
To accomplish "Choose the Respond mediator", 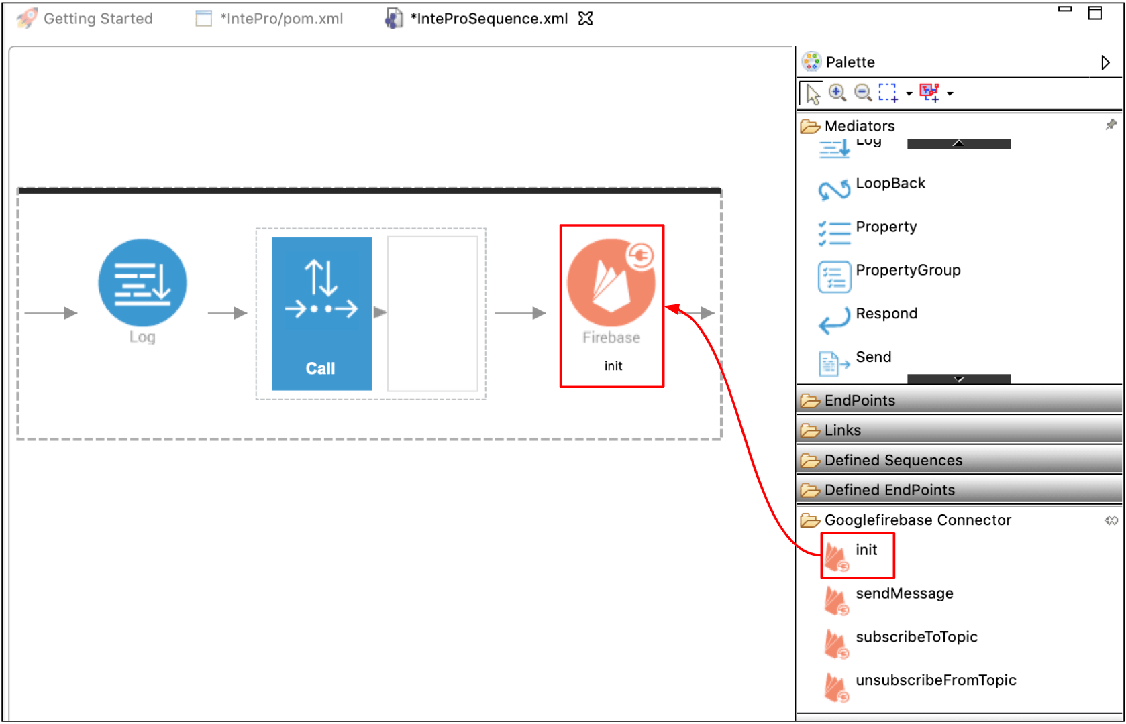I will tap(868, 318).
